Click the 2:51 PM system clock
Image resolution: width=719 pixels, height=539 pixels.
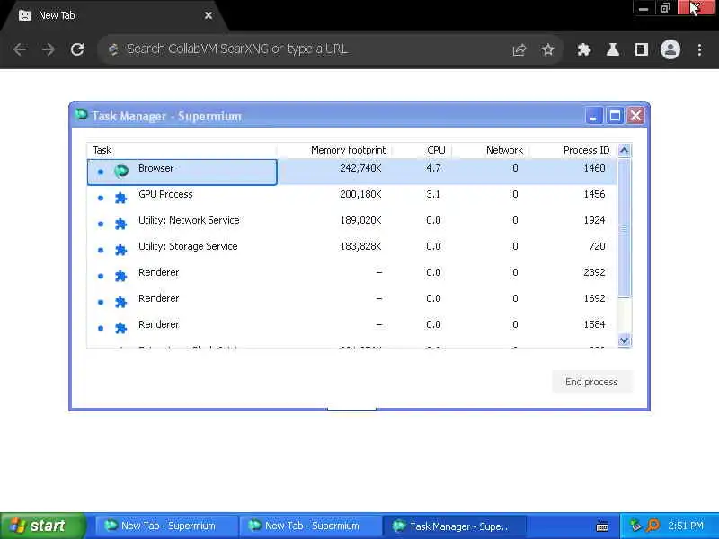[x=686, y=526]
